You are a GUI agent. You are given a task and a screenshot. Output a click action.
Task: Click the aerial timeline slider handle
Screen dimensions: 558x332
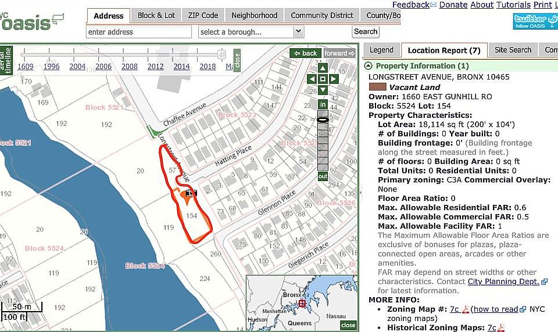coord(221,55)
